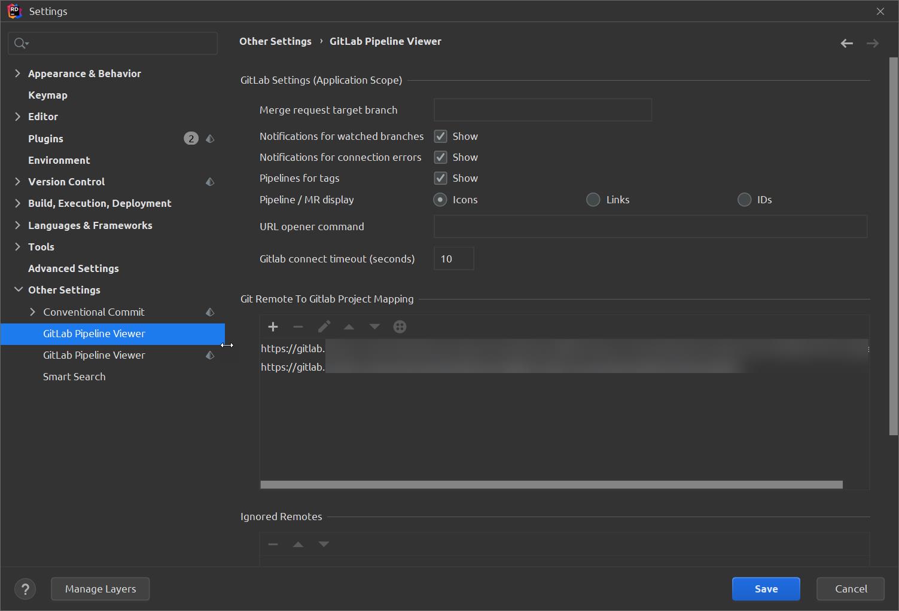
Task: Remove entry from Ignored Remotes list
Action: (273, 544)
